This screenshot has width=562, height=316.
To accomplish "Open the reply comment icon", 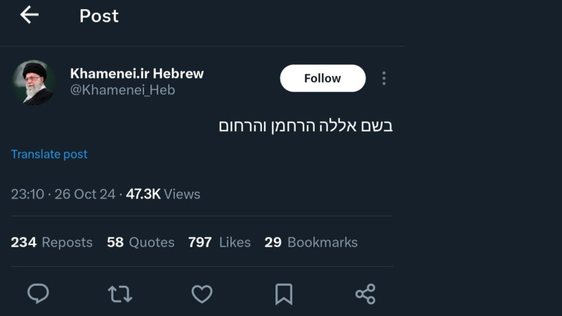I will [x=38, y=293].
